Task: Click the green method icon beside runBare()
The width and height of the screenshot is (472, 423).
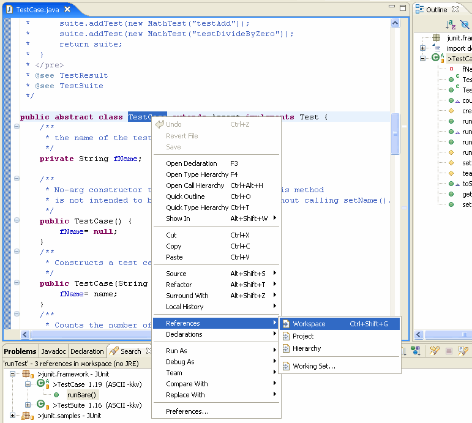Action: tap(56, 395)
